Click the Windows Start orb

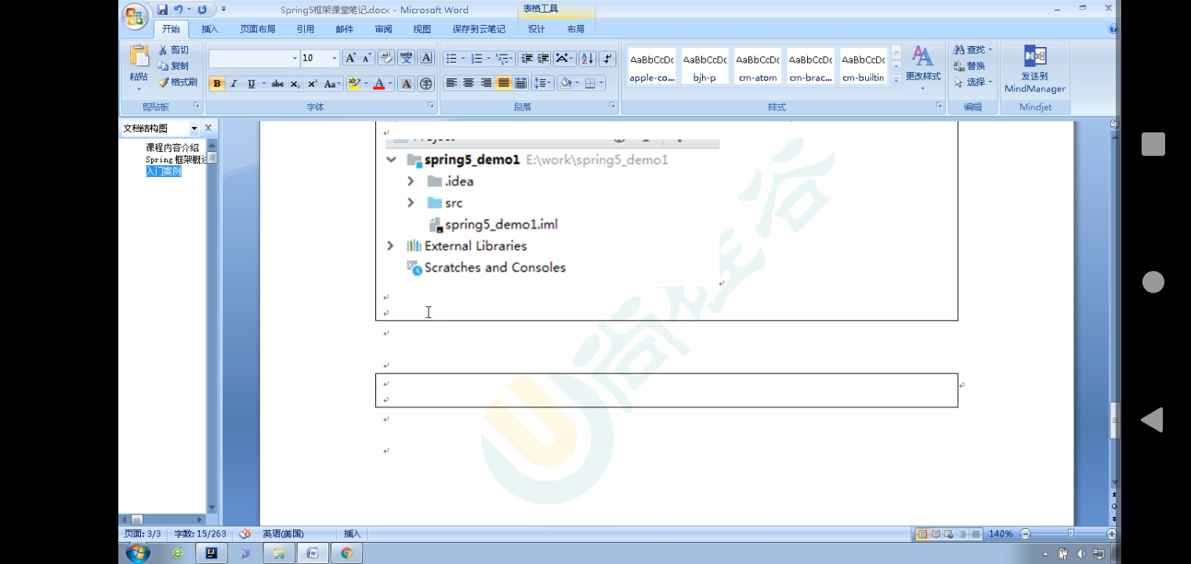(x=138, y=553)
